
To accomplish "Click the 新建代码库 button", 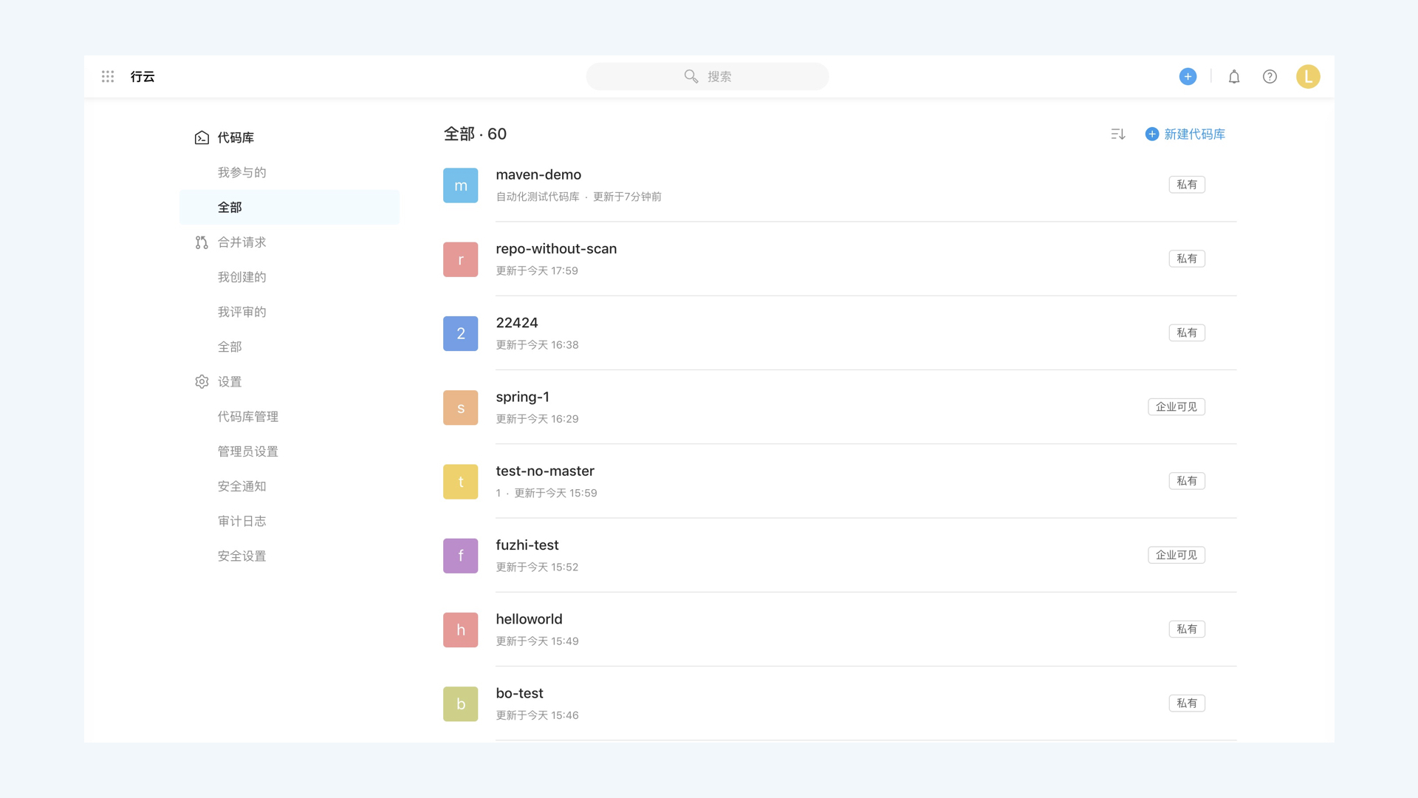I will [x=1185, y=134].
